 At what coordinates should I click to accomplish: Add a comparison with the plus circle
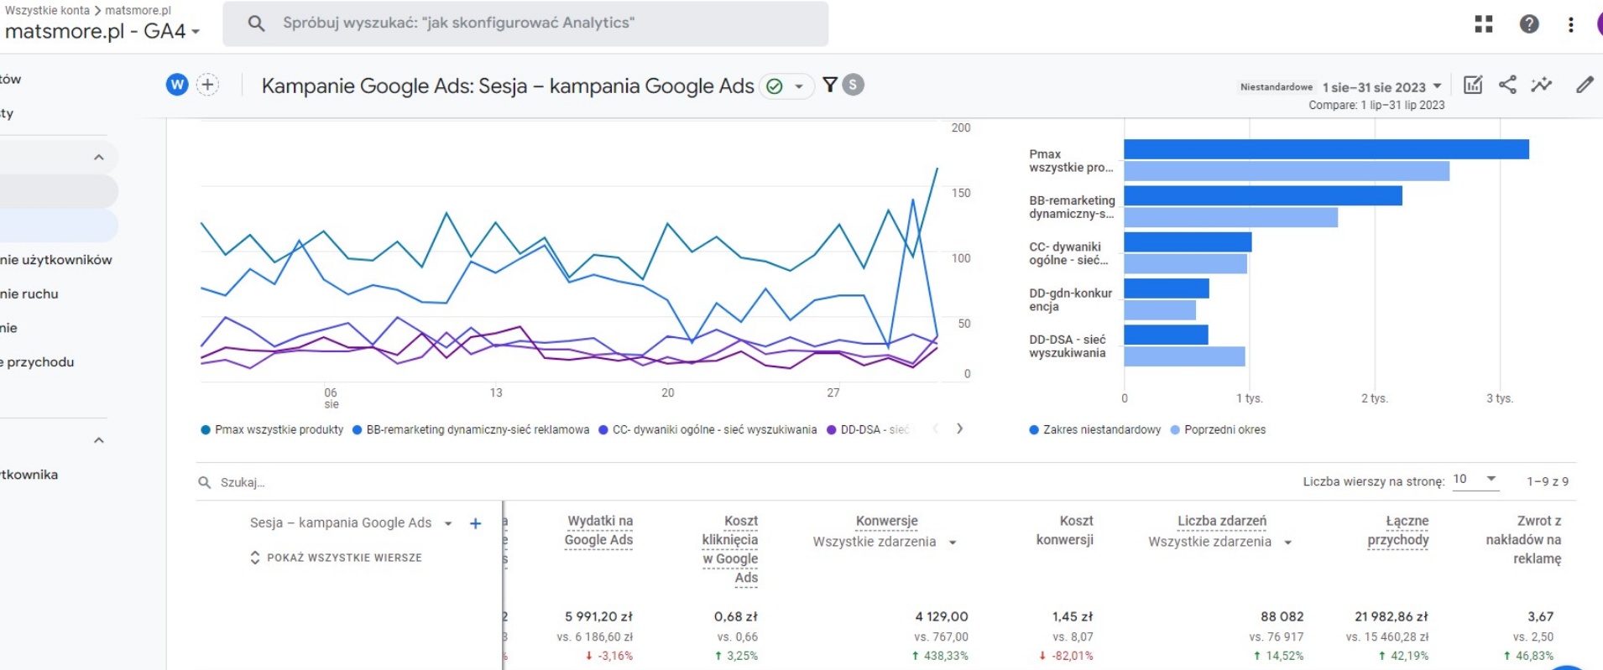[207, 85]
